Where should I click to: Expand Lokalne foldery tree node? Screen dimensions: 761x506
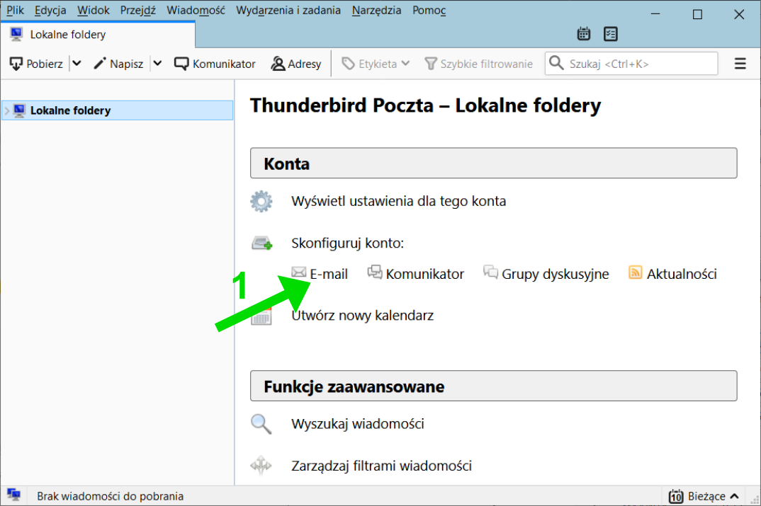pos(7,110)
